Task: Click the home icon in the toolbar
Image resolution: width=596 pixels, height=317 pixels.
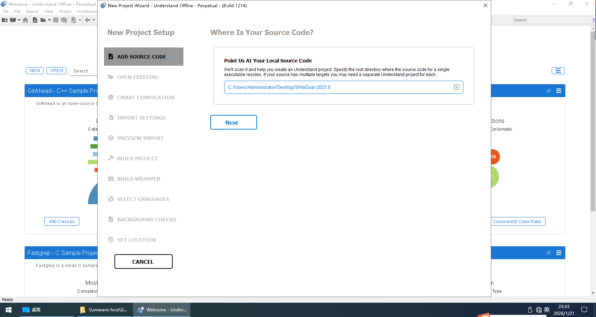Action: click(x=25, y=20)
